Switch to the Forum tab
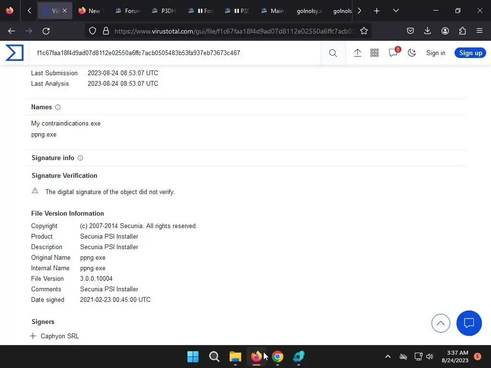Screen dimensions: 491x368 point(128,11)
